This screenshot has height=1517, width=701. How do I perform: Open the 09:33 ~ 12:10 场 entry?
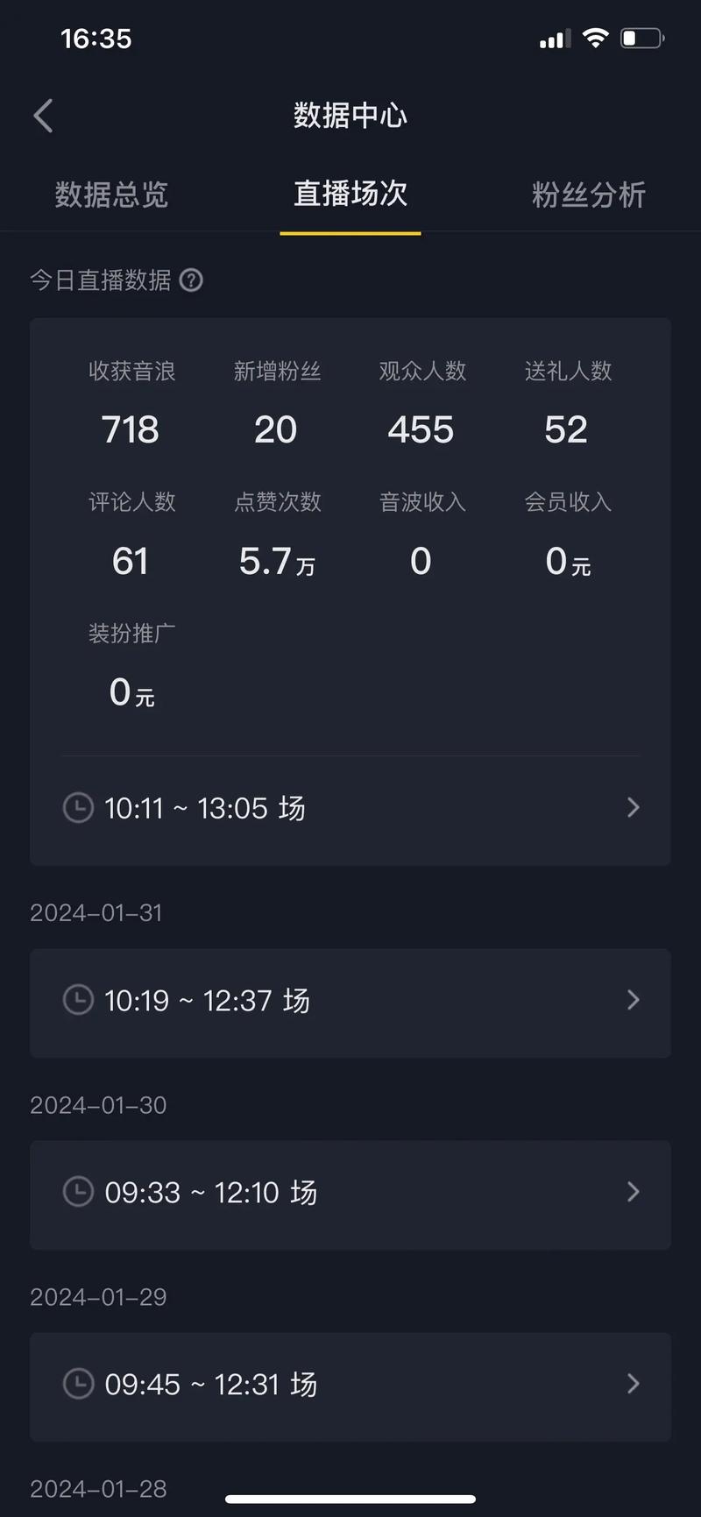pyautogui.click(x=210, y=1193)
